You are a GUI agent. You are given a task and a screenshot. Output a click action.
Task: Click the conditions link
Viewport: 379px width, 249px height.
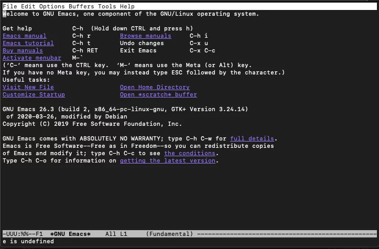coord(190,153)
